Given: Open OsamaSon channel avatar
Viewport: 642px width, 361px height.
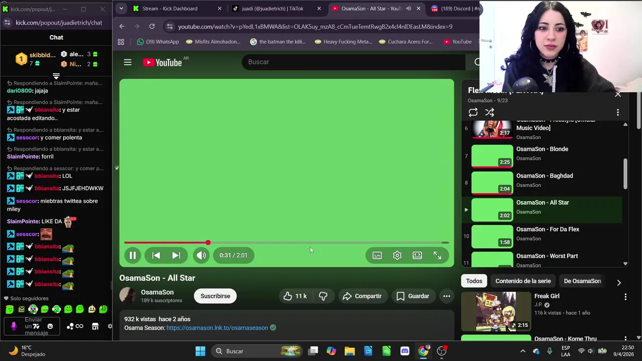Looking at the screenshot, I should click(127, 295).
